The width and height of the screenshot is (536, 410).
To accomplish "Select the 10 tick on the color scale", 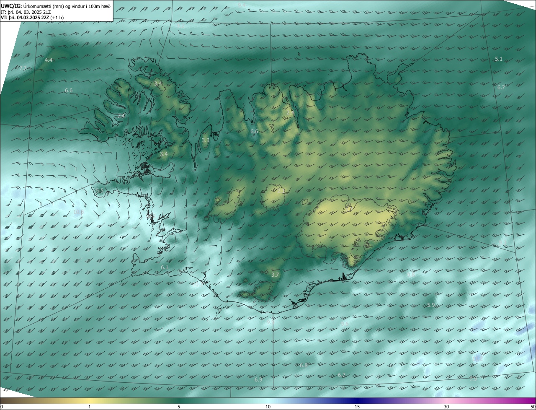I will 268,407.
